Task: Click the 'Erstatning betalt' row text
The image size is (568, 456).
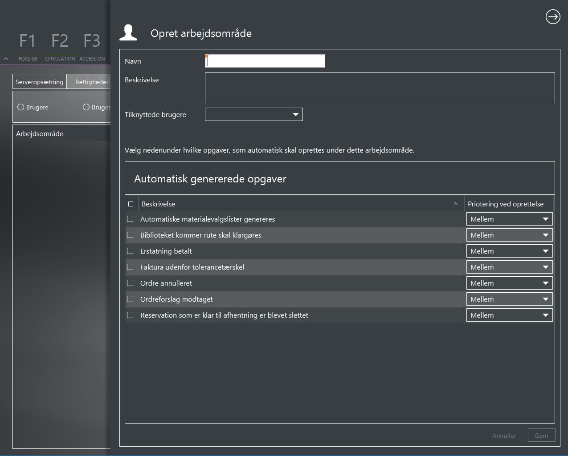Action: [x=166, y=251]
